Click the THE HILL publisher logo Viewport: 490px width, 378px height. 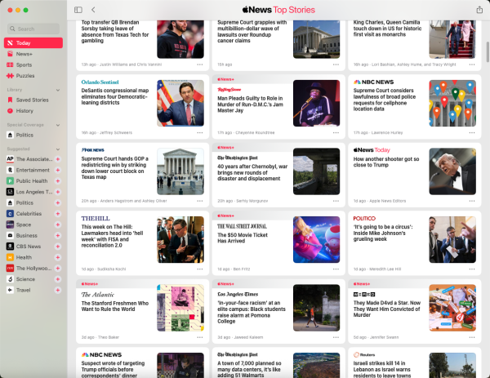(96, 218)
